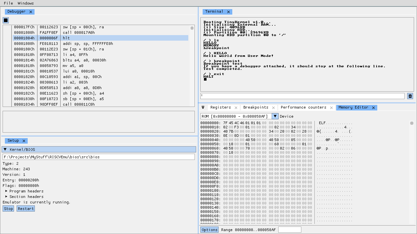
Task: Select the Terminal tab
Action: pyautogui.click(x=215, y=11)
